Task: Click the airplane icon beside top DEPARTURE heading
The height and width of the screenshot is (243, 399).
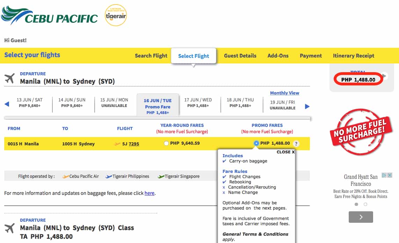Action: (10, 78)
